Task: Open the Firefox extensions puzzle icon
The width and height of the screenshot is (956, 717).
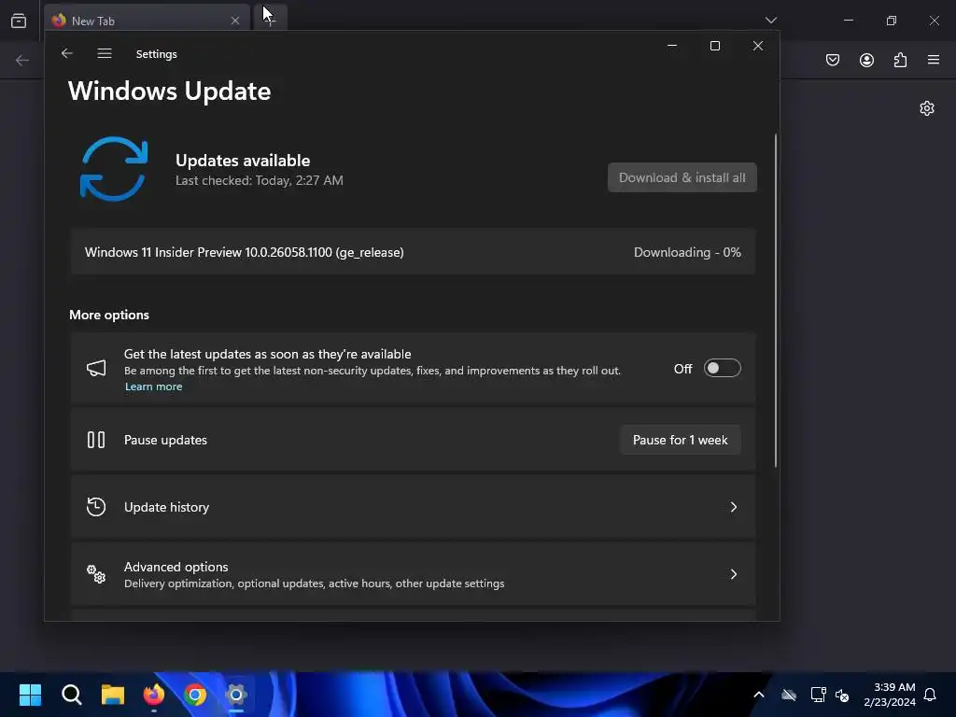Action: (x=900, y=60)
